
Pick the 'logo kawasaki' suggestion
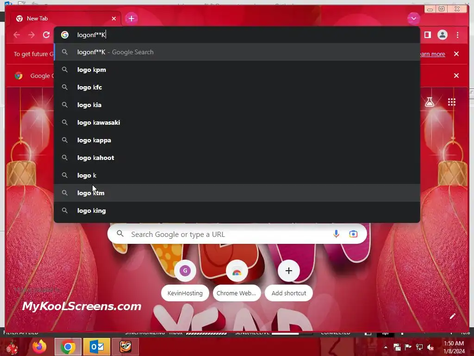coord(237,122)
